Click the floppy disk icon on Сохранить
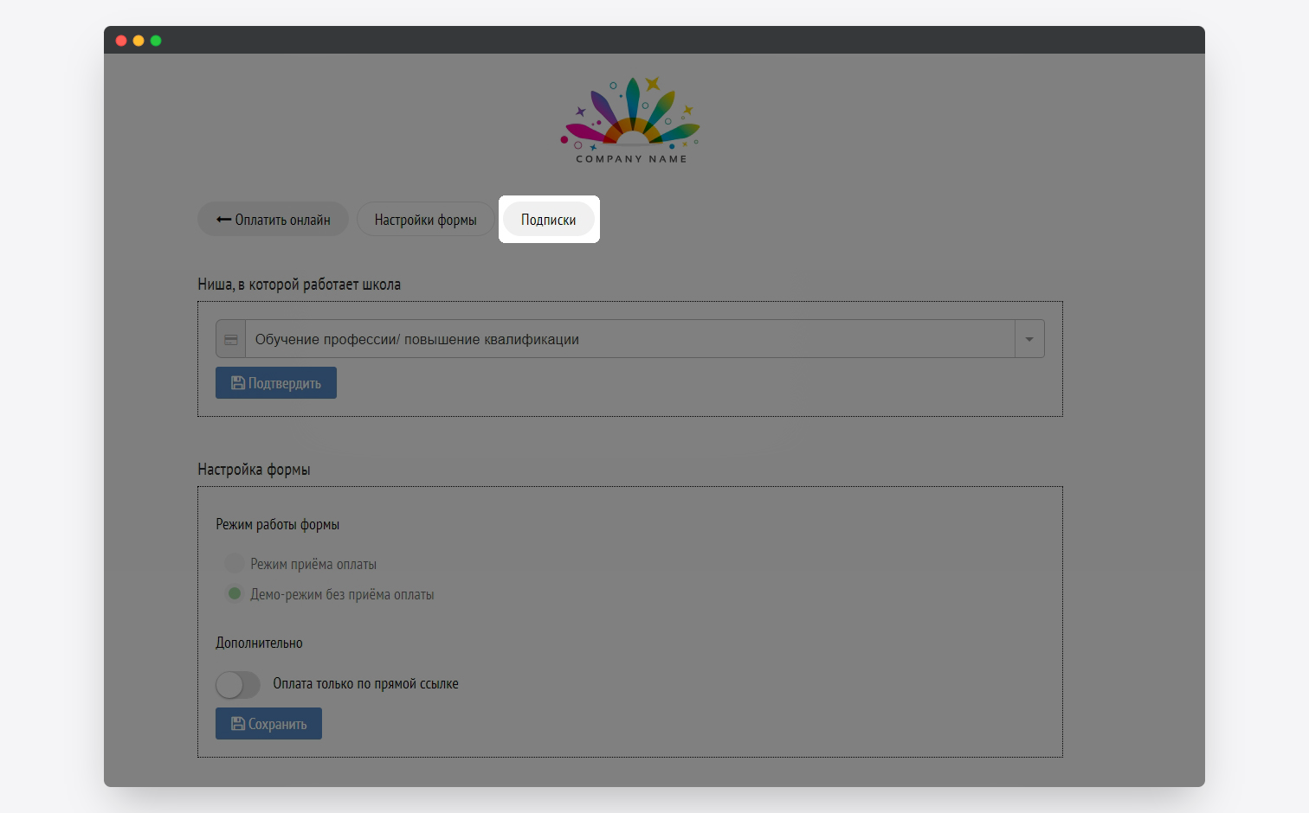The height and width of the screenshot is (813, 1309). 237,724
